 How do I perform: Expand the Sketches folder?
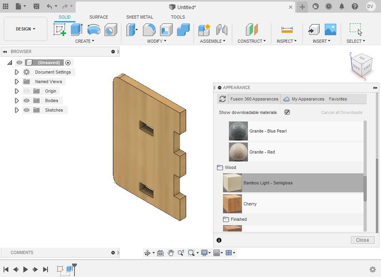coord(17,110)
